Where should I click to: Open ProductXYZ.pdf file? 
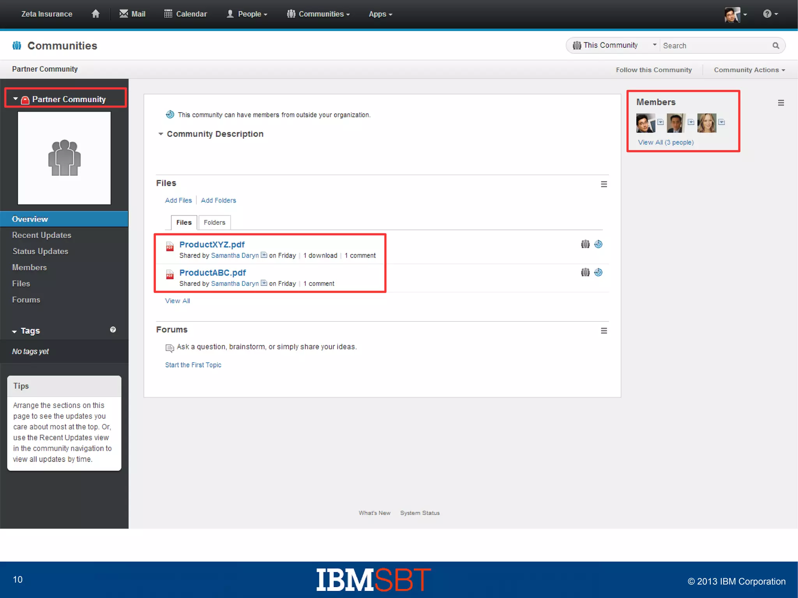point(212,244)
